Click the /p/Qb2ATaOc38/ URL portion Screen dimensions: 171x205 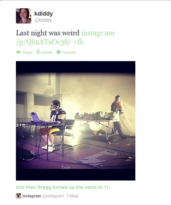pos(44,42)
